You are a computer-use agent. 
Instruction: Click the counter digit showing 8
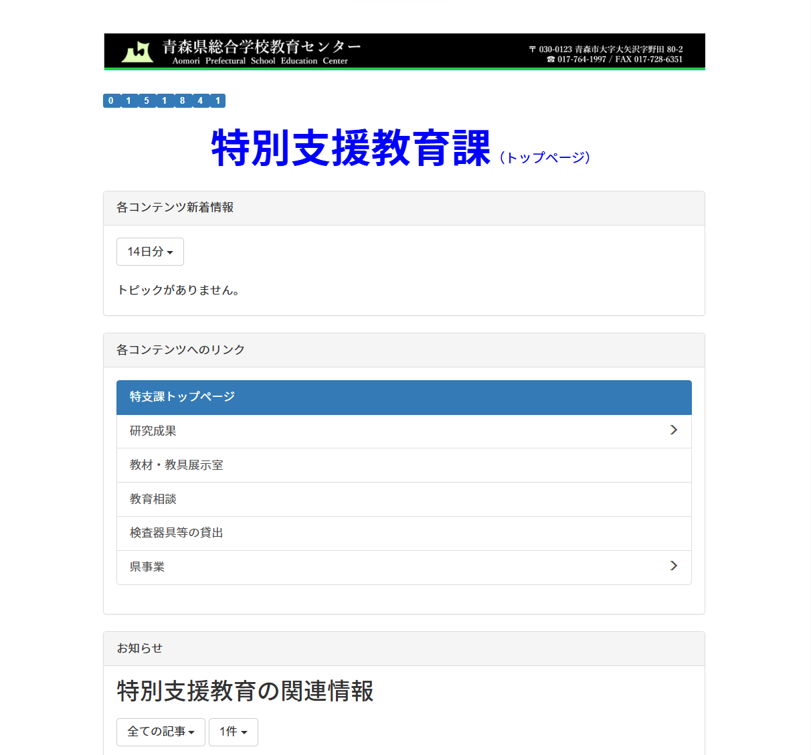pos(183,100)
